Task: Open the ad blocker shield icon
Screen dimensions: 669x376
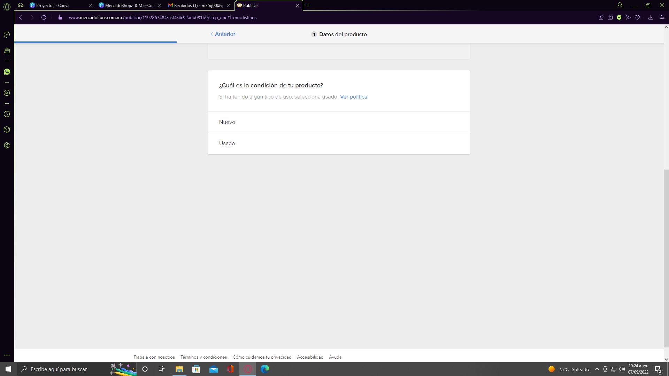Action: click(619, 17)
